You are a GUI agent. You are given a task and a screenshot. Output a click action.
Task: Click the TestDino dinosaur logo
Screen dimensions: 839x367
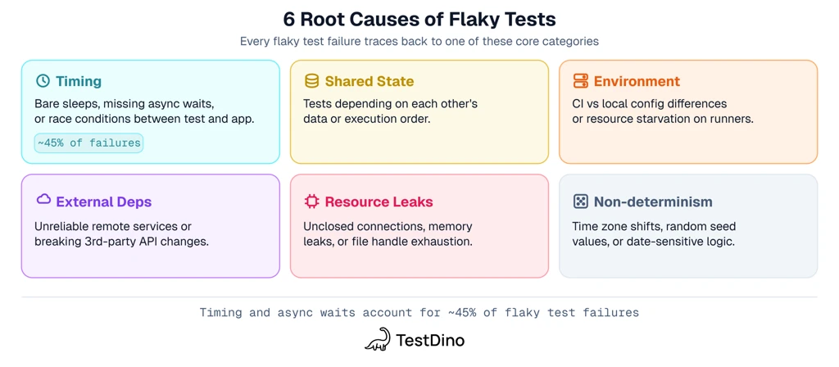pos(377,339)
